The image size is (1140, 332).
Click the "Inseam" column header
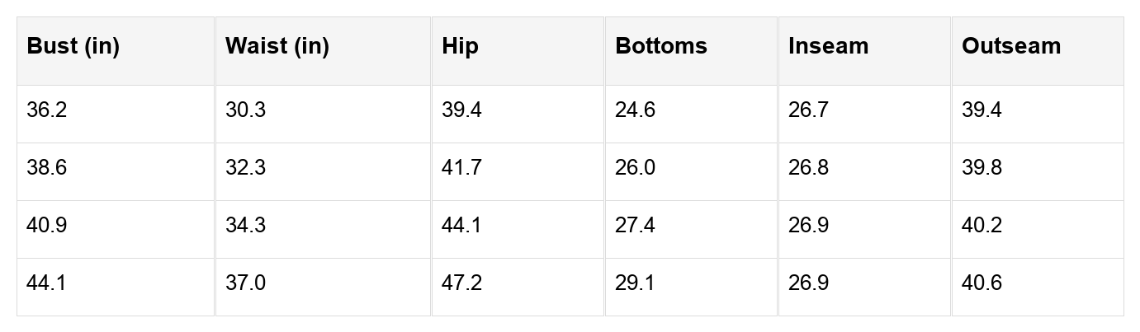[x=828, y=46]
